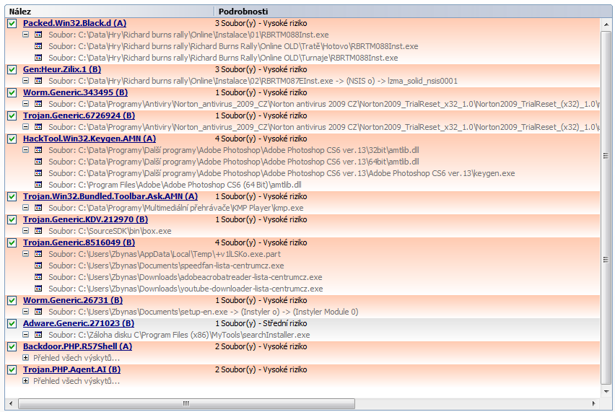Toggle checkbox for Trojan.Generic.KDV.212970 (B)
The width and height of the screenshot is (615, 412).
12,220
